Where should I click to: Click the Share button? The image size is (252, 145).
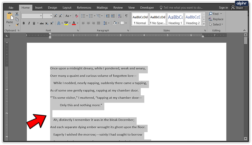pos(237,8)
